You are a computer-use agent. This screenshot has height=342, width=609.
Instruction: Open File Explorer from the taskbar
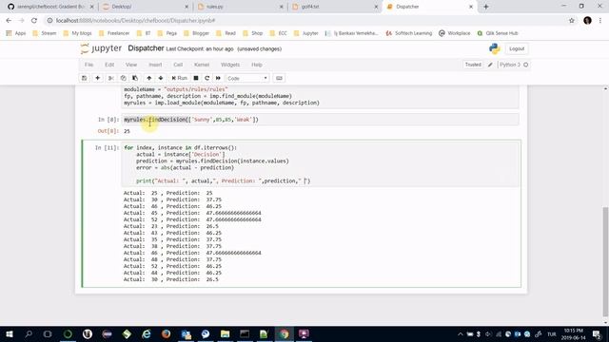point(225,333)
